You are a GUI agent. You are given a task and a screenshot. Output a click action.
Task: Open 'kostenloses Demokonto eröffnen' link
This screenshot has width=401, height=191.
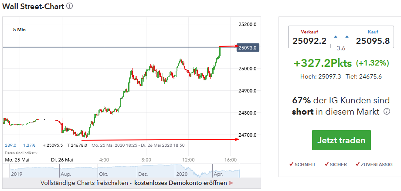[180, 183]
